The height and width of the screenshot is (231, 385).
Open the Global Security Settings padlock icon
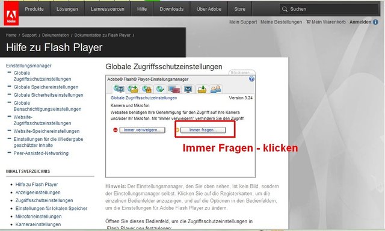147,89
